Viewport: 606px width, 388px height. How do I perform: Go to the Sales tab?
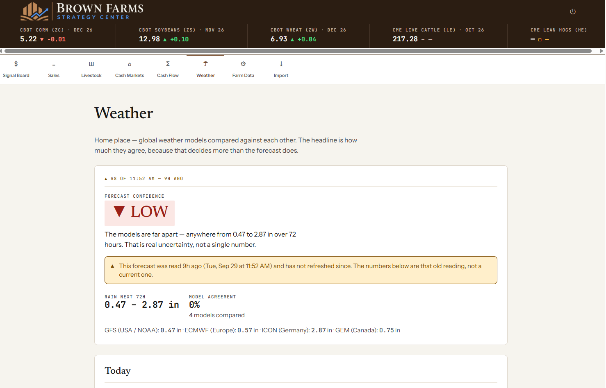(54, 69)
